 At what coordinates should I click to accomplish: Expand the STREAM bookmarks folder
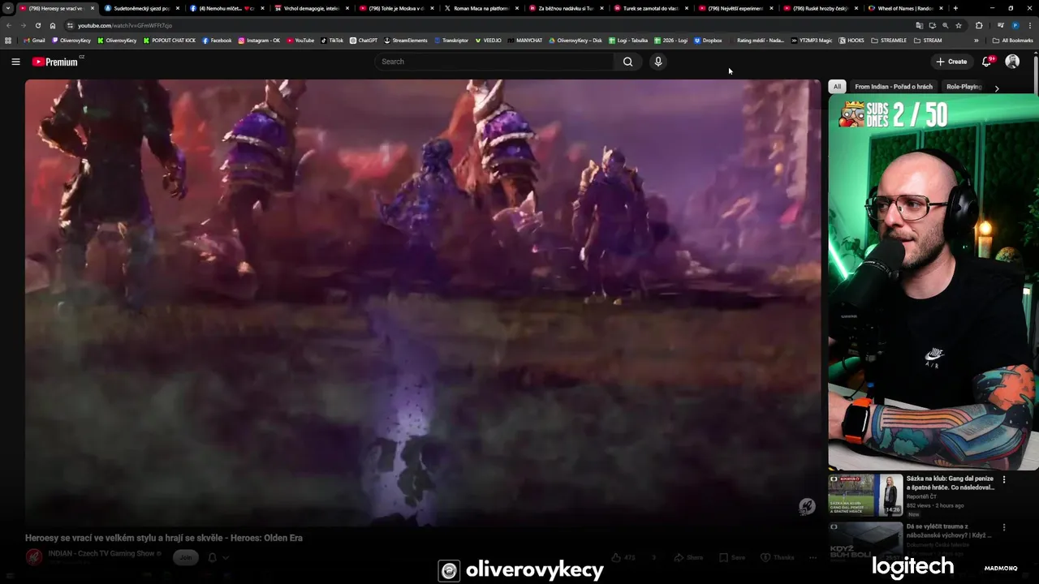[x=929, y=41]
